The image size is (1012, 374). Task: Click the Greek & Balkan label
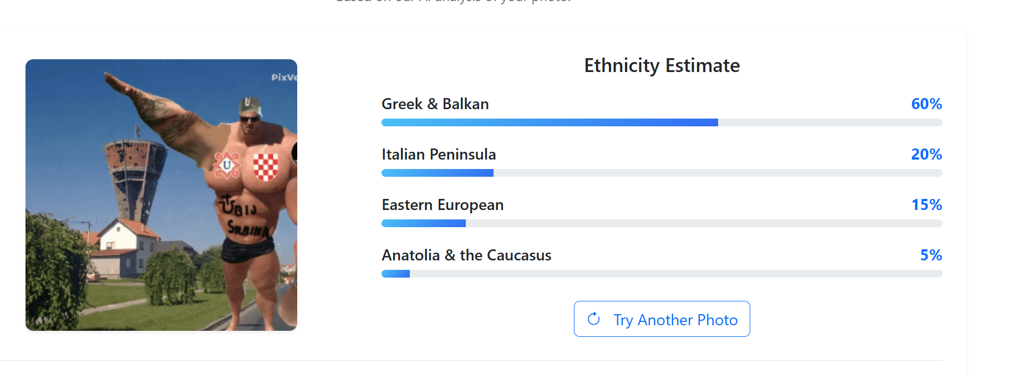pos(435,104)
